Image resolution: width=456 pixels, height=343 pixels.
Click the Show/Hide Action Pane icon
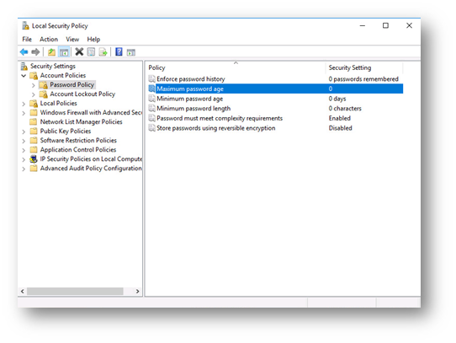click(131, 52)
